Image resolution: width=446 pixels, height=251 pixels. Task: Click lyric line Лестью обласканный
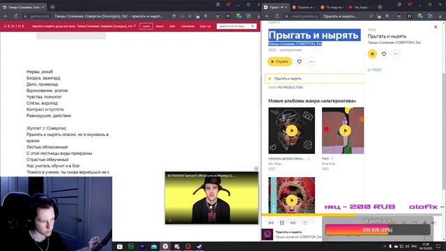[47, 147]
